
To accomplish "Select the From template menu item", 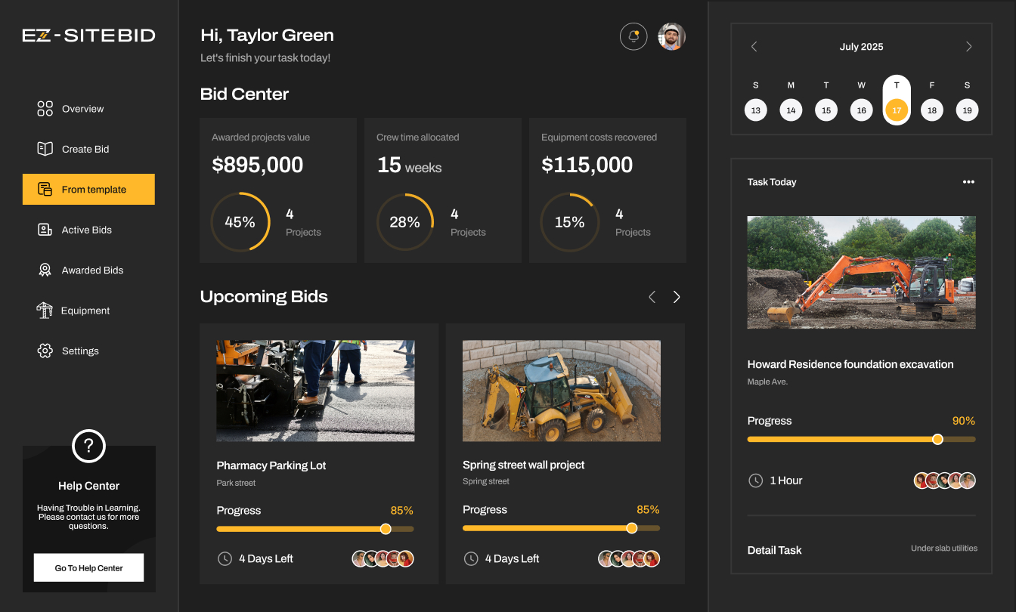I will coord(88,190).
